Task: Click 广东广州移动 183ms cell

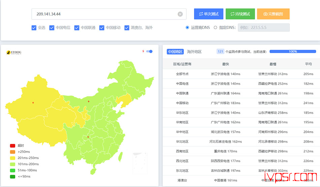Action: 225,103
